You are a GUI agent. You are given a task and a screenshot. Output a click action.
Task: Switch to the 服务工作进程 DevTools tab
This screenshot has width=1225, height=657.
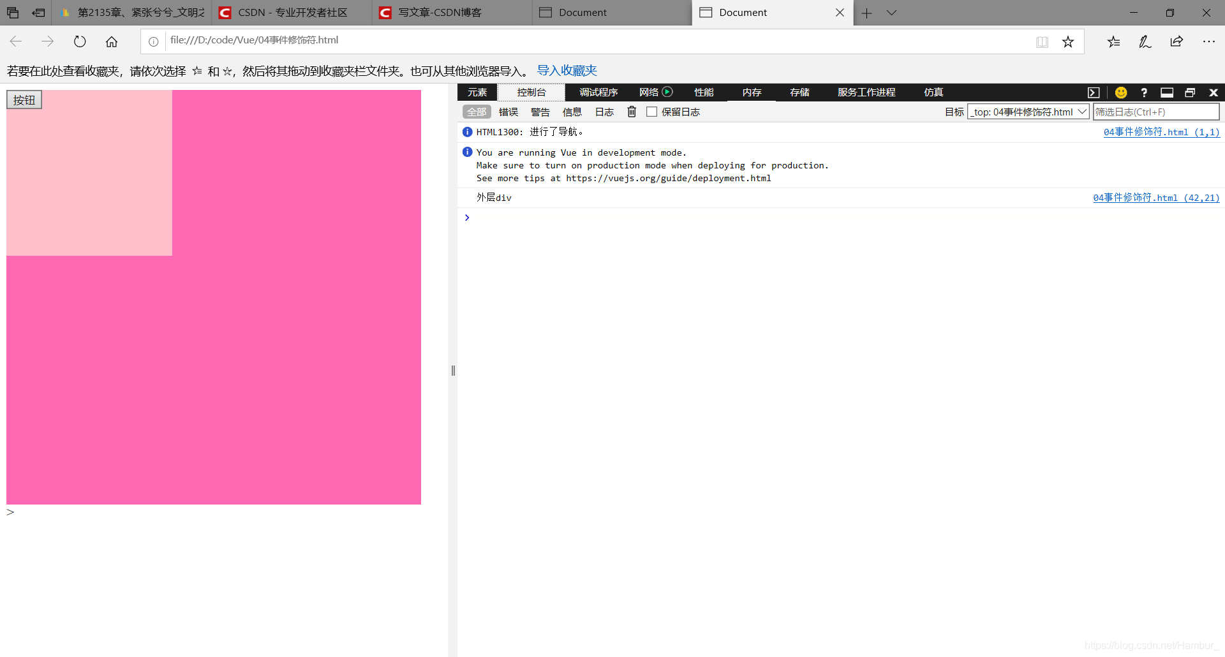(x=866, y=92)
